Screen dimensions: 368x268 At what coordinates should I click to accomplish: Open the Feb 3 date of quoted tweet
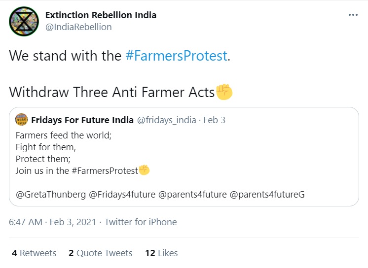tap(214, 120)
